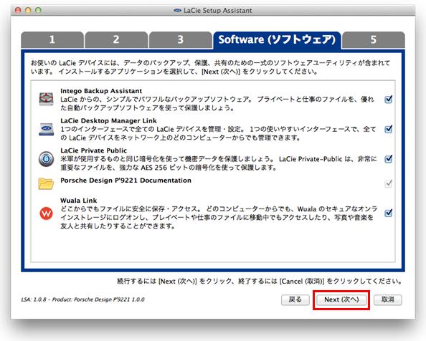This screenshot has width=426, height=341.
Task: Go to step 5 tab
Action: [x=374, y=40]
